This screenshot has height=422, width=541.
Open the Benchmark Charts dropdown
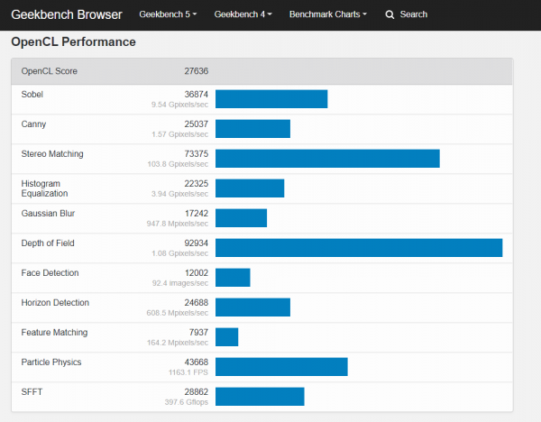327,14
